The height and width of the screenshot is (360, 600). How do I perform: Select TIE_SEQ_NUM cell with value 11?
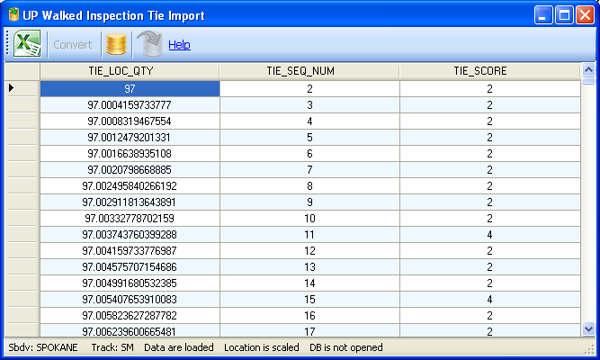[309, 234]
